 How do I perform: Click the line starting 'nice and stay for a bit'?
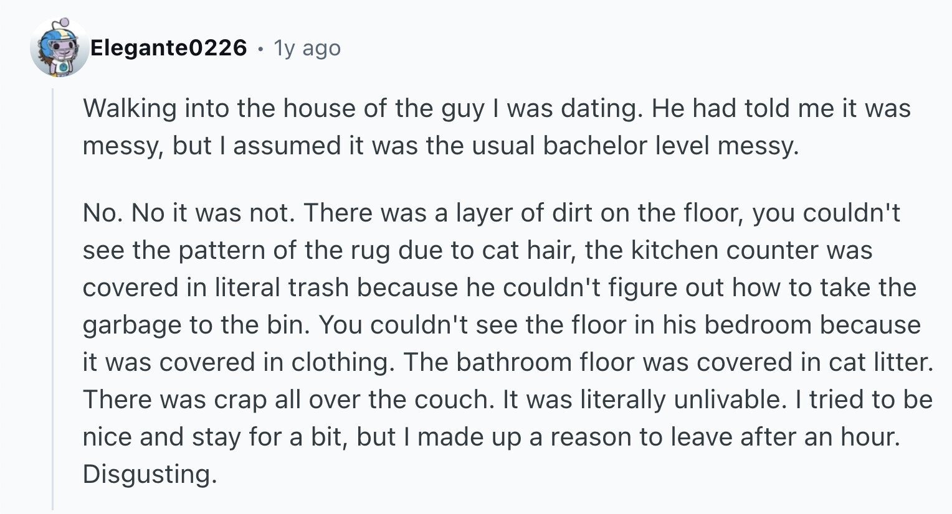pyautogui.click(x=492, y=437)
